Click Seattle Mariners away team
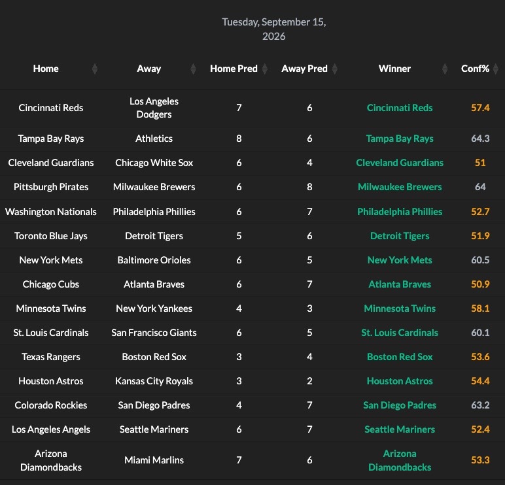Viewport: 505px width, 485px height. point(154,429)
